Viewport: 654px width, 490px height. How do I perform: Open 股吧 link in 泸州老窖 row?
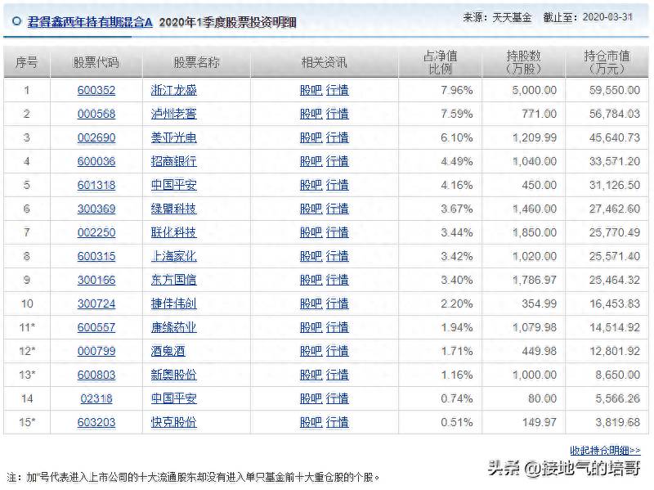pyautogui.click(x=311, y=114)
